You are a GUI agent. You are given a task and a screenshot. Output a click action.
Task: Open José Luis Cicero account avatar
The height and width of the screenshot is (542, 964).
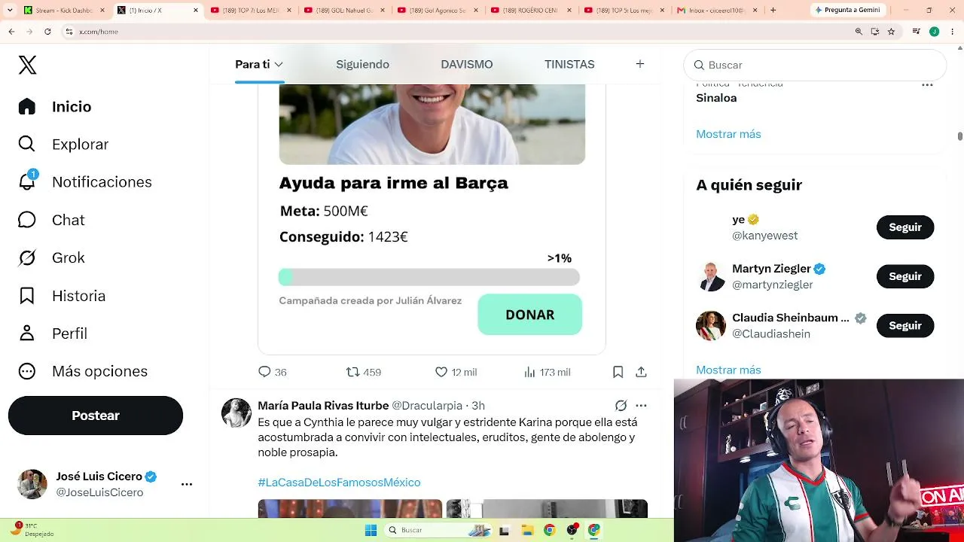pos(32,484)
